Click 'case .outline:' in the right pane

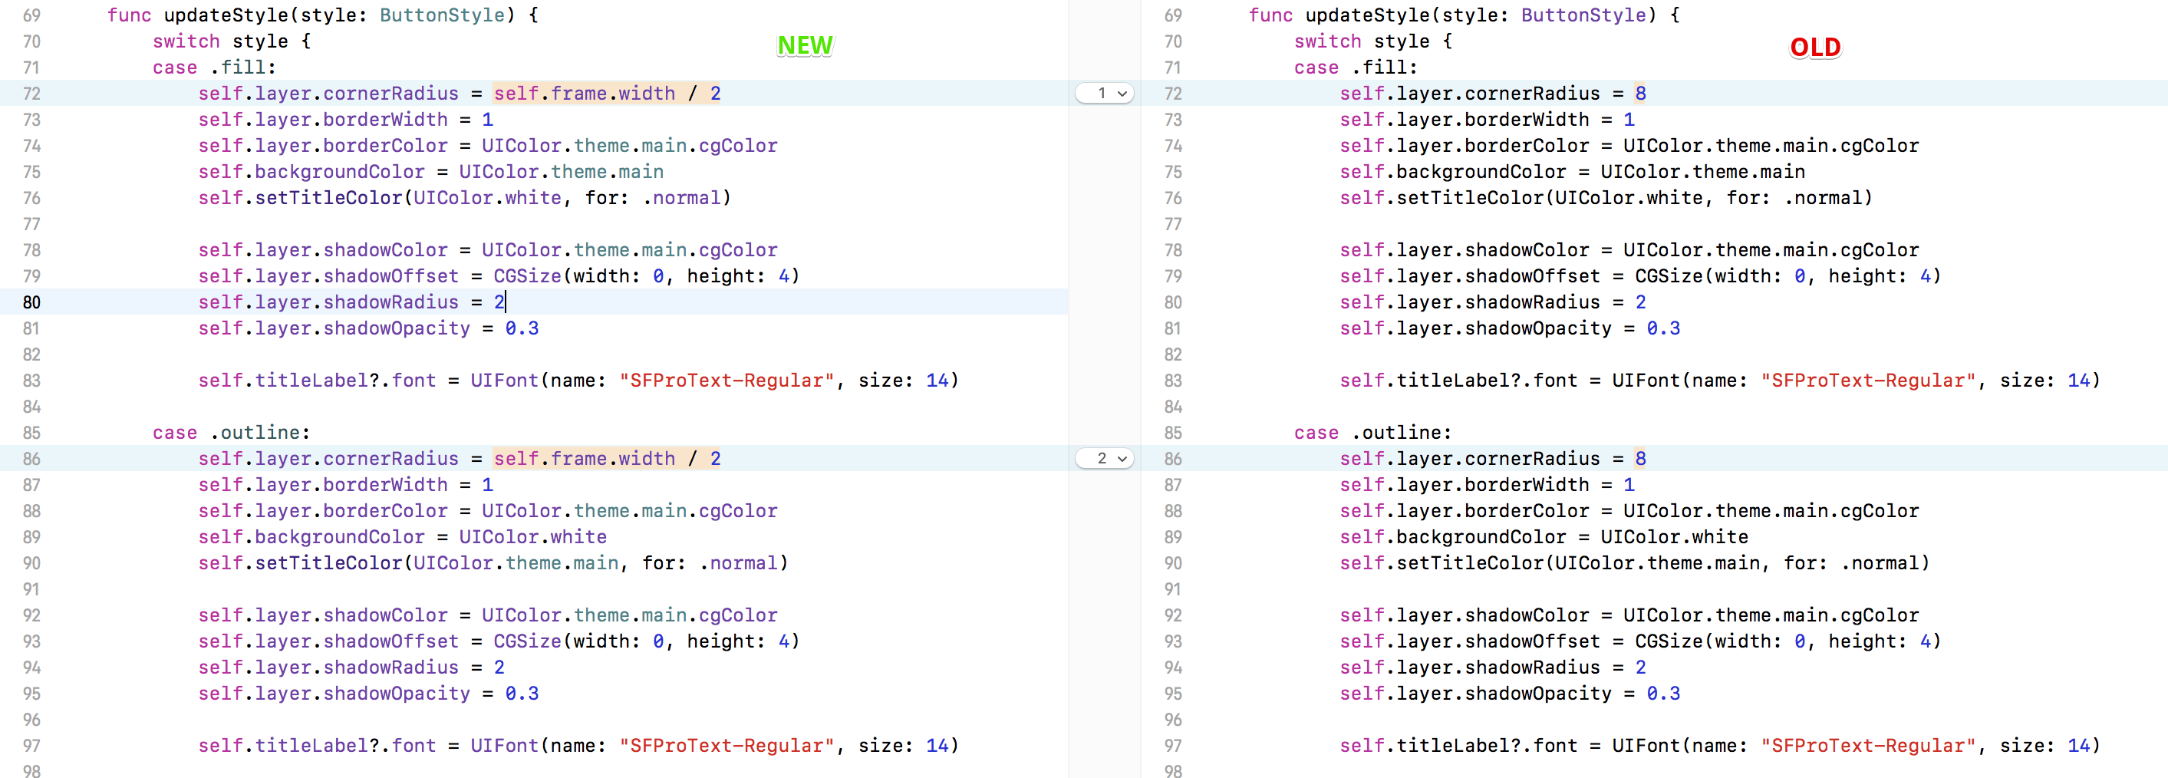pyautogui.click(x=1372, y=433)
